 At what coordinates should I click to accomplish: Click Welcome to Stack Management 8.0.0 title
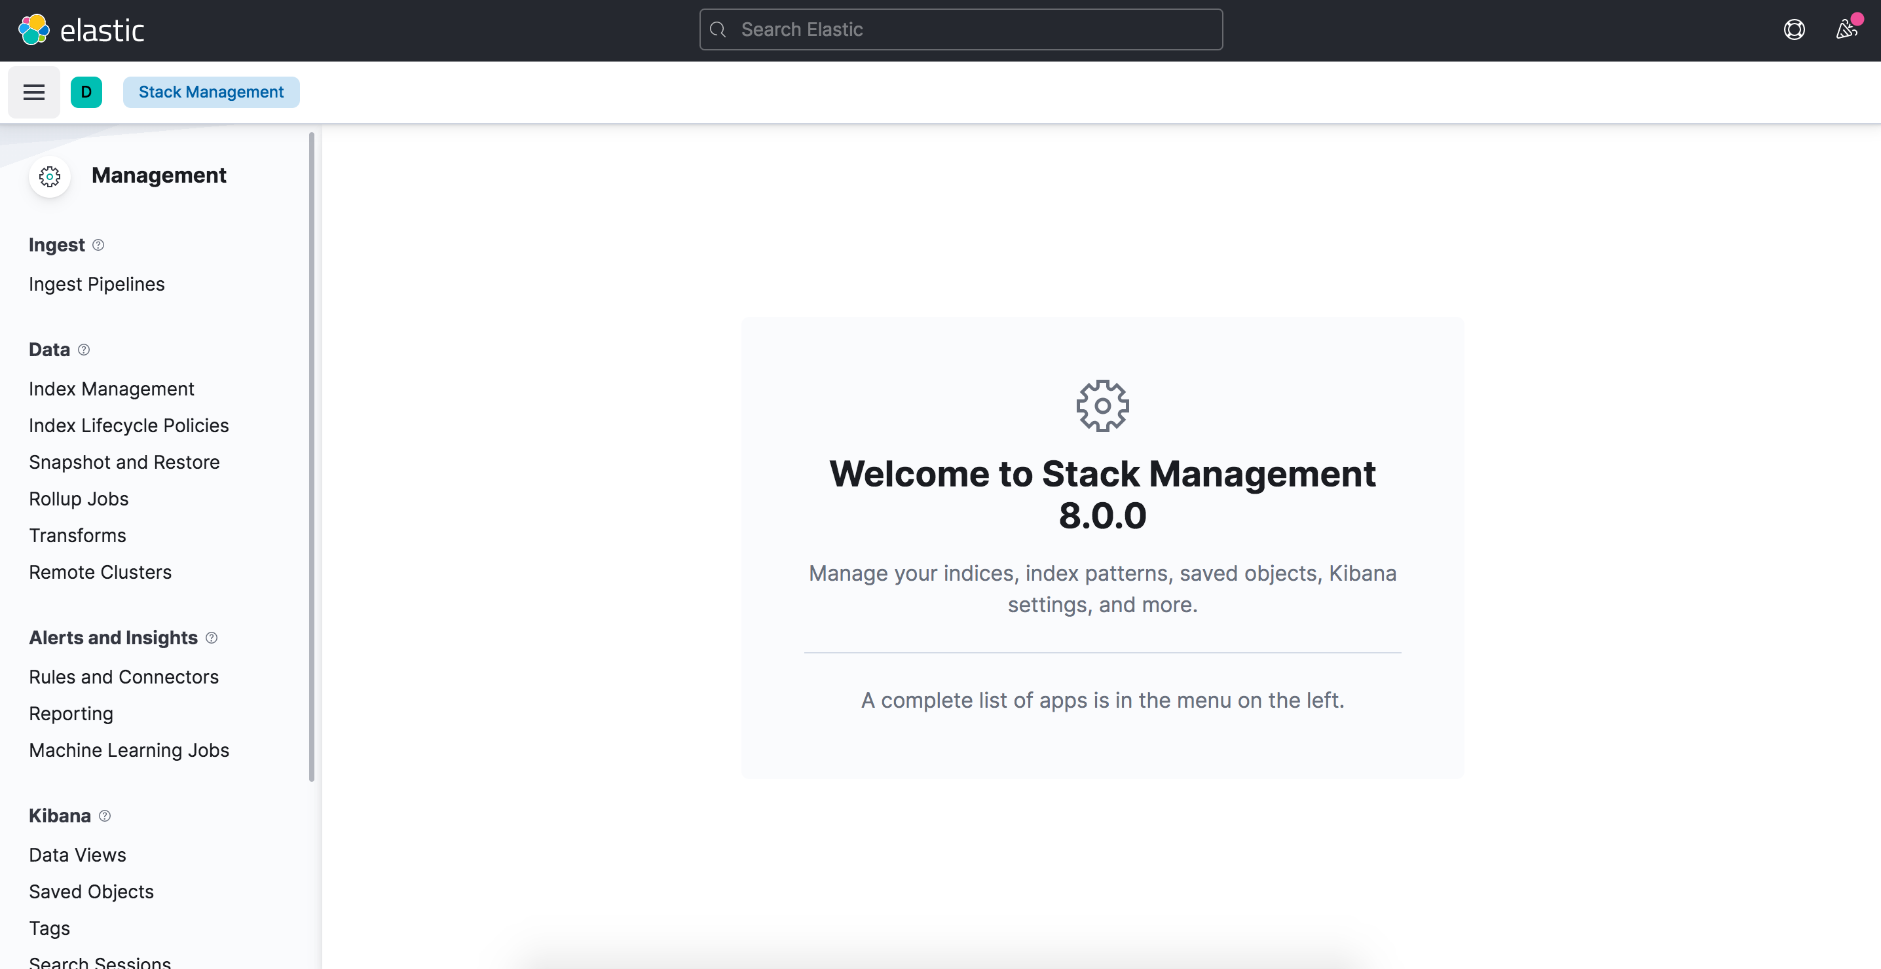point(1103,494)
